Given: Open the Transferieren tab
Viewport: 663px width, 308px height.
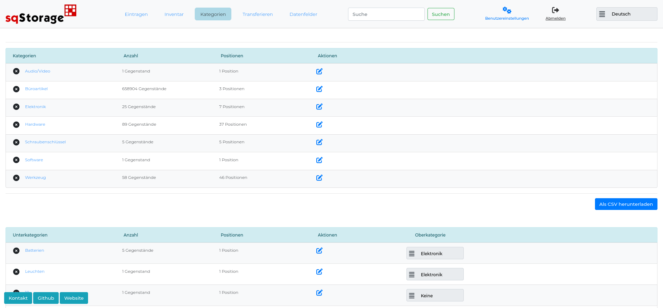Looking at the screenshot, I should click(x=258, y=14).
